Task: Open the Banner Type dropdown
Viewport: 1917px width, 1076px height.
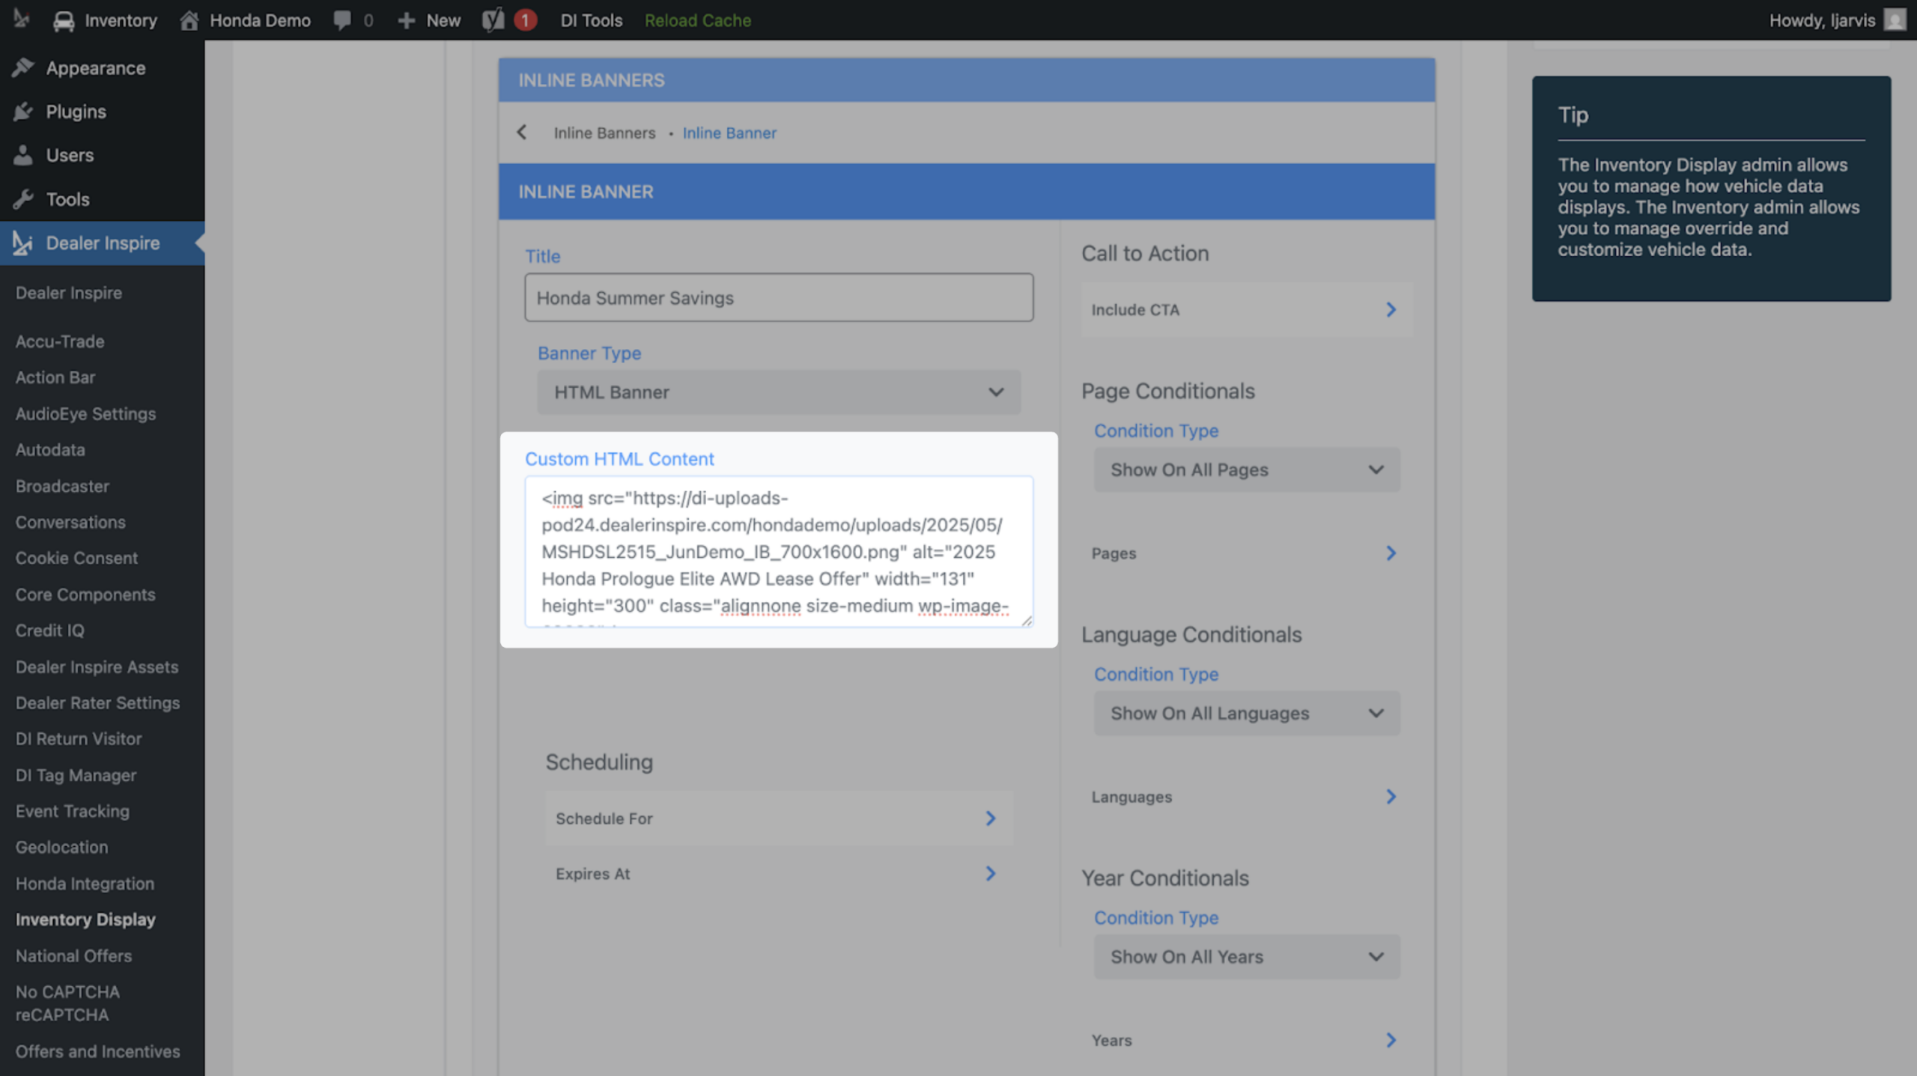Action: coord(779,392)
